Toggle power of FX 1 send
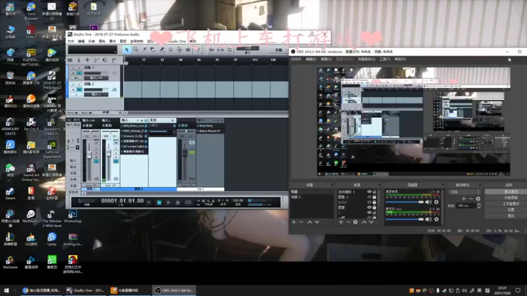The height and width of the screenshot is (296, 527). coord(174,126)
